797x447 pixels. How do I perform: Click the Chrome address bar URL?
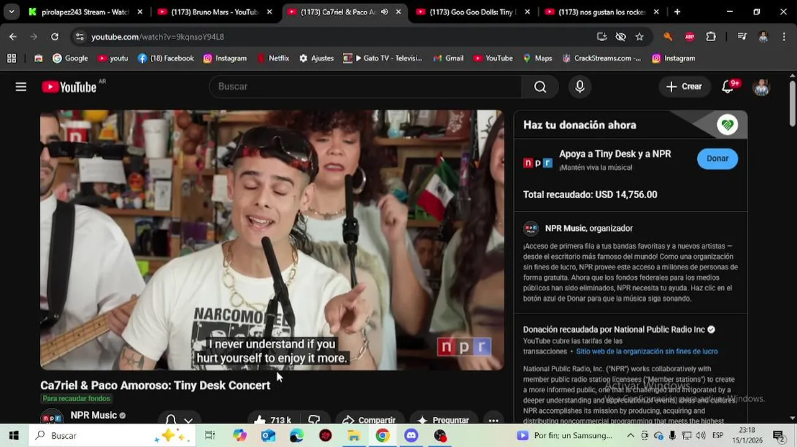(158, 37)
